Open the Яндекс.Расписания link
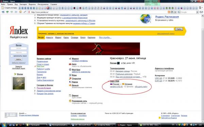 tap(167, 17)
